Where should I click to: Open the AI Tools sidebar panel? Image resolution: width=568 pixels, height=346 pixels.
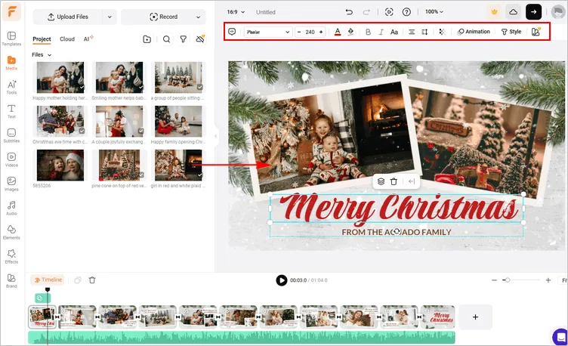11,87
